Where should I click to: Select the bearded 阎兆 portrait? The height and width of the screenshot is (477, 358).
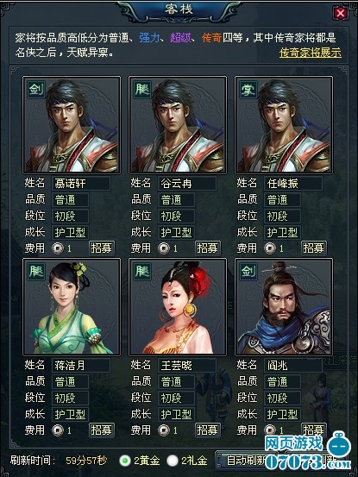[284, 307]
